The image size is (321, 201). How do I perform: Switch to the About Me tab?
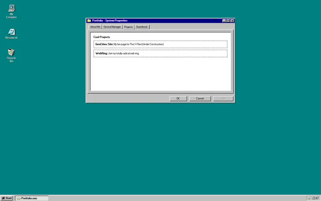[95, 27]
